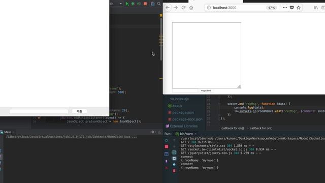This screenshot has height=183, width=325.
Task: Click the Debug bug icon in IntelliJ toolbar
Action: coord(133,4)
